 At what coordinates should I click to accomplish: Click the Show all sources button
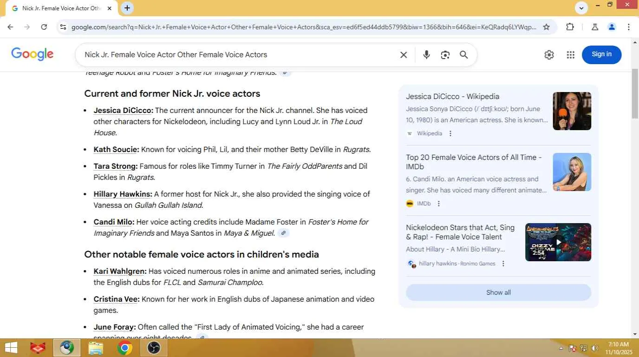[498, 292]
